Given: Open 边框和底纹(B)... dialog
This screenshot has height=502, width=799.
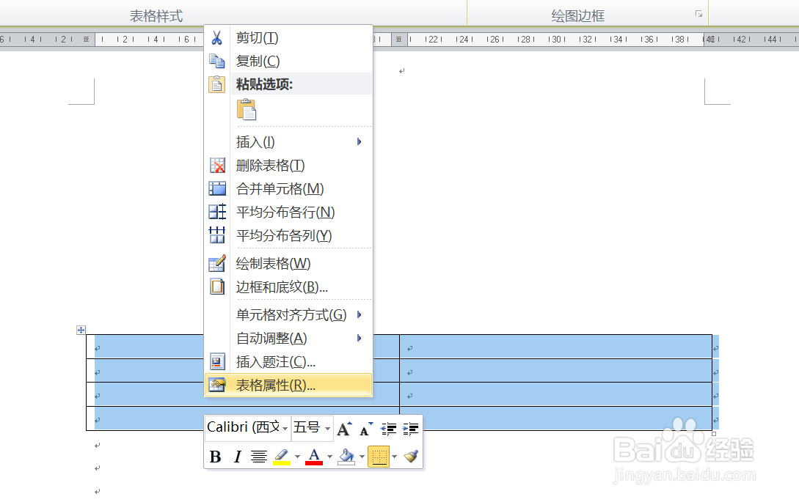Looking at the screenshot, I should (288, 287).
